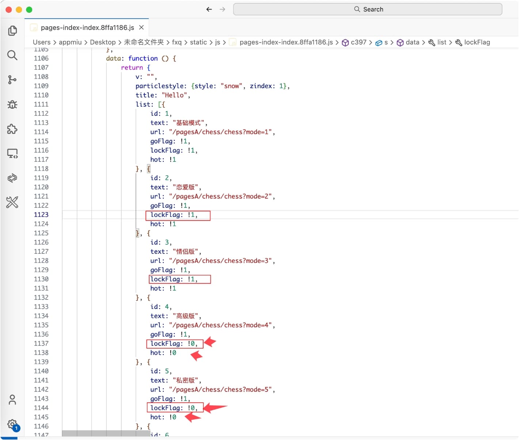Open the Source Control view
This screenshot has height=440, width=519.
(12, 80)
